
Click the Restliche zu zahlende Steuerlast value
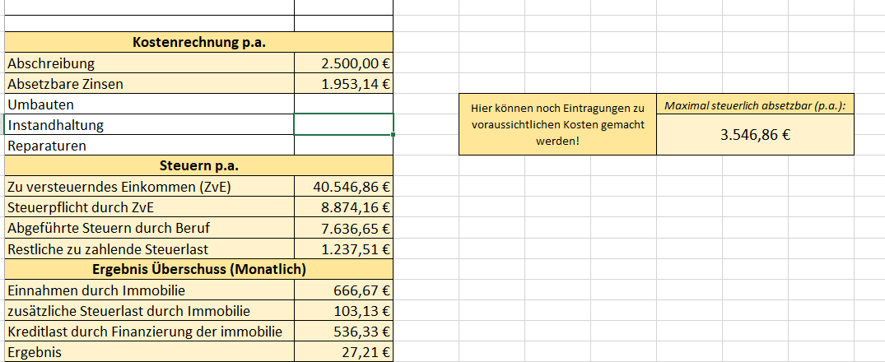point(343,249)
